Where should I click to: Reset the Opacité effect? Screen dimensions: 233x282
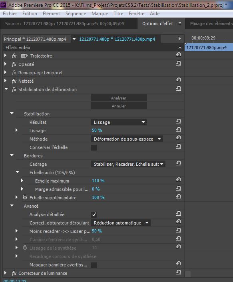[x=179, y=63]
